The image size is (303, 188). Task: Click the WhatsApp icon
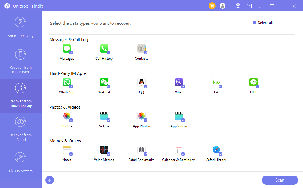tap(67, 82)
